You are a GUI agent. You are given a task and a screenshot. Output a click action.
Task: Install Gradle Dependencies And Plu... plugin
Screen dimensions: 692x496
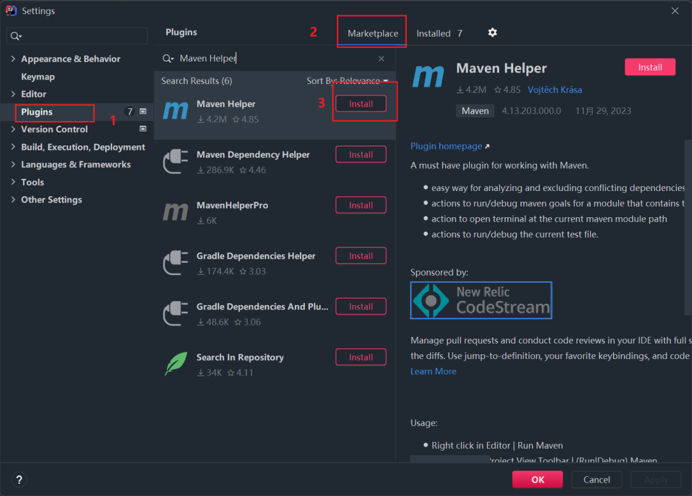361,307
